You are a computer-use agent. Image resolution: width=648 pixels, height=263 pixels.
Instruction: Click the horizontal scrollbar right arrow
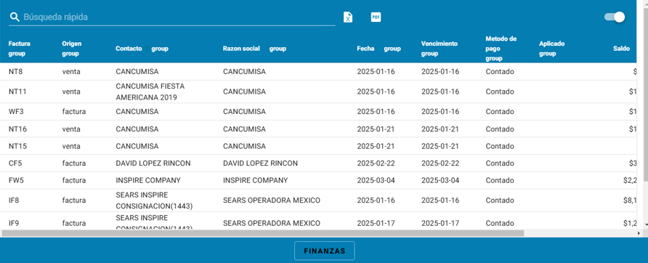pyautogui.click(x=639, y=233)
